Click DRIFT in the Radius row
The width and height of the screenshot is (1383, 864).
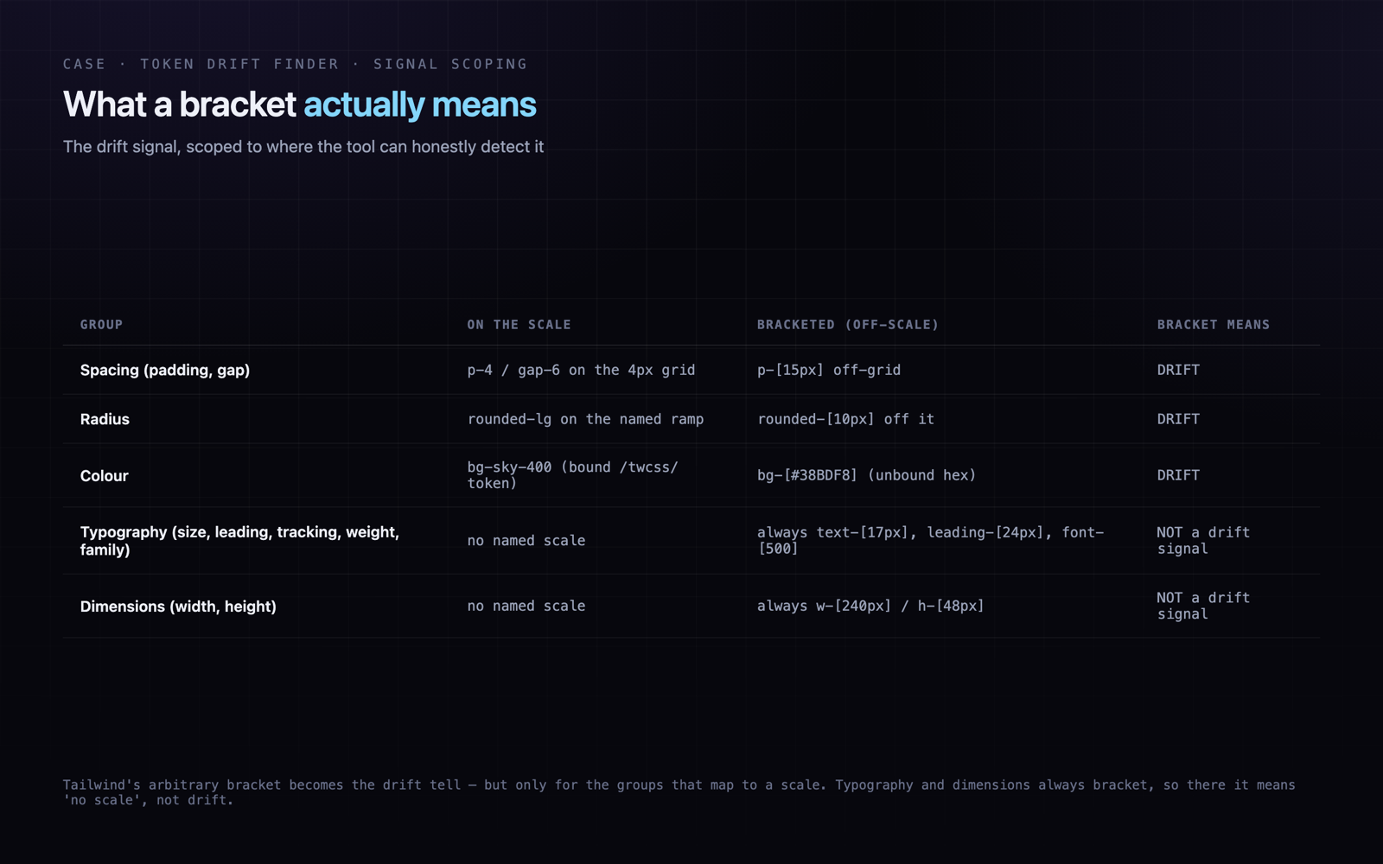tap(1178, 419)
